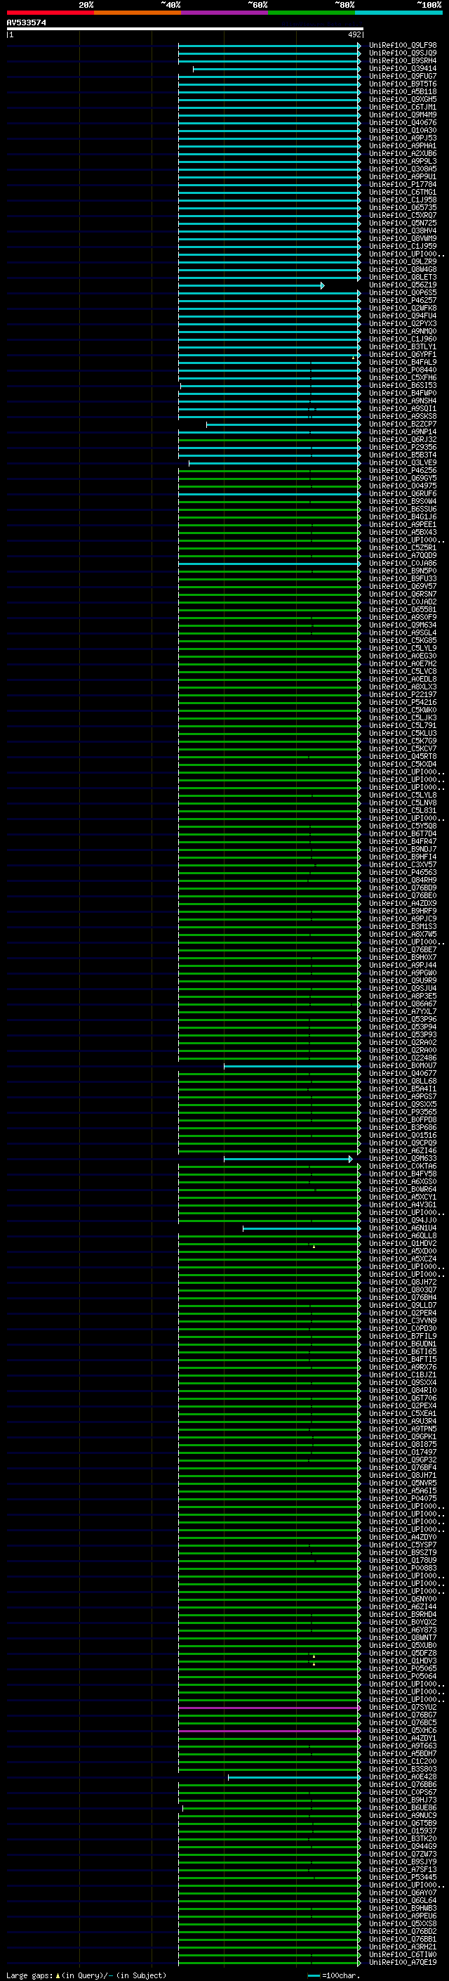Select label UniRef100_C1J958

click(x=403, y=200)
